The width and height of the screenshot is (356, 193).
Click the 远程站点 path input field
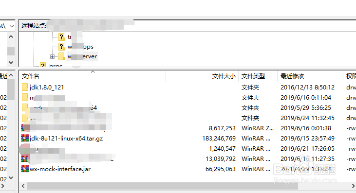click(x=202, y=25)
